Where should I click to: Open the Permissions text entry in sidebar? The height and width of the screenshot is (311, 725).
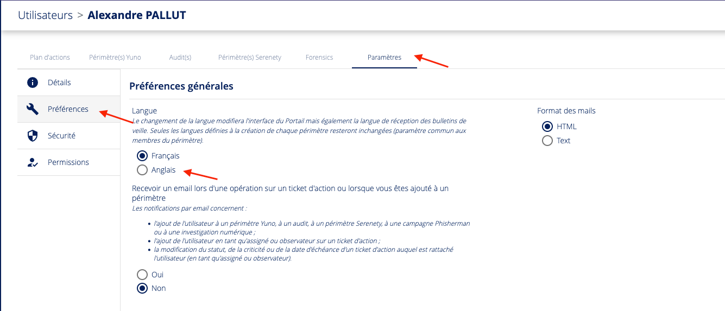68,162
